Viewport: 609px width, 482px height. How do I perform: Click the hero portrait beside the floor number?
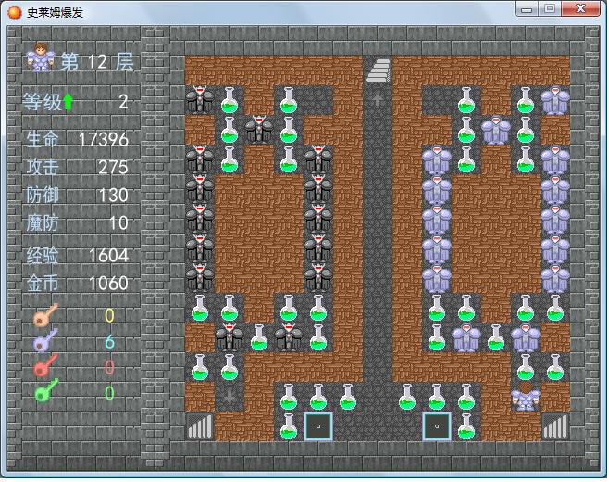coord(41,59)
